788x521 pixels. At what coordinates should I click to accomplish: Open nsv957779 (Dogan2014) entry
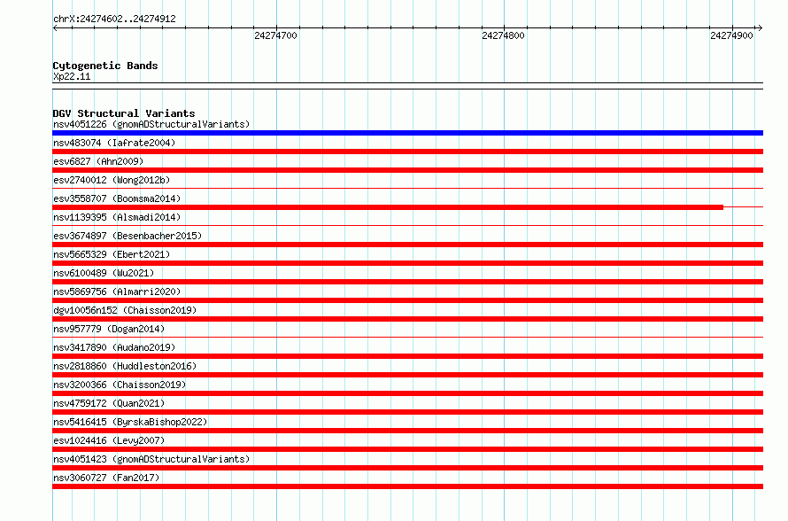tap(109, 329)
